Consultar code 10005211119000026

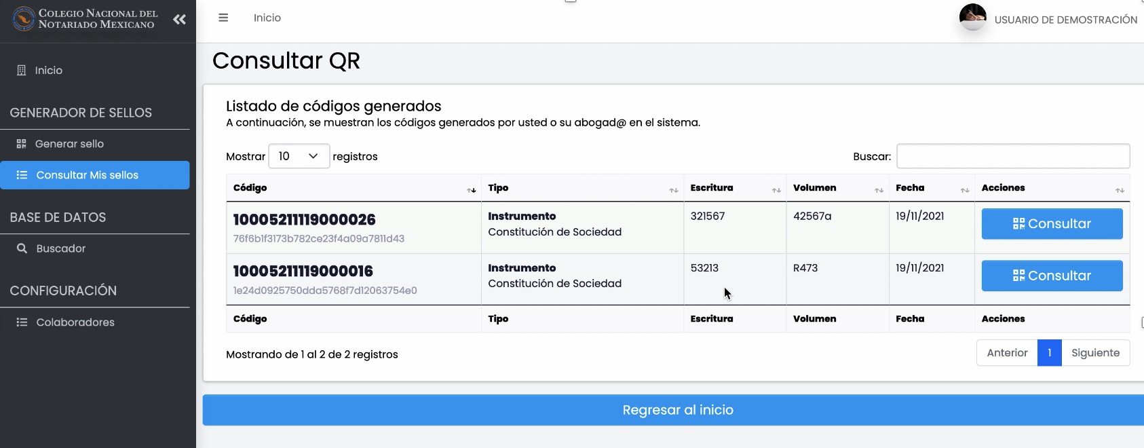point(1052,224)
